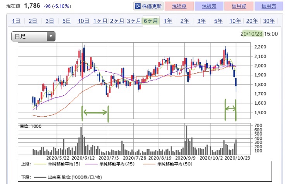Click the price change -96 (-5.10%)
The image size is (286, 184).
click(57, 6)
